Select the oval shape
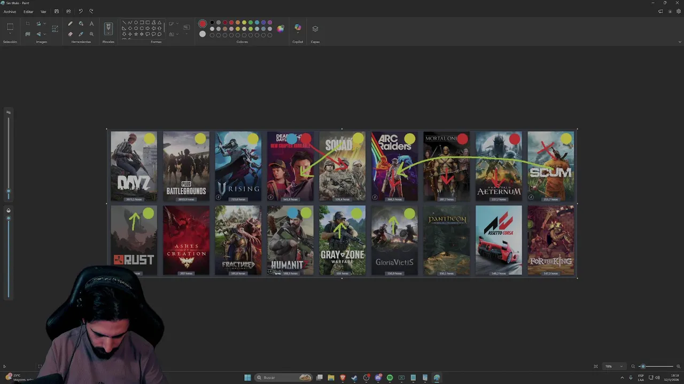 (136, 22)
